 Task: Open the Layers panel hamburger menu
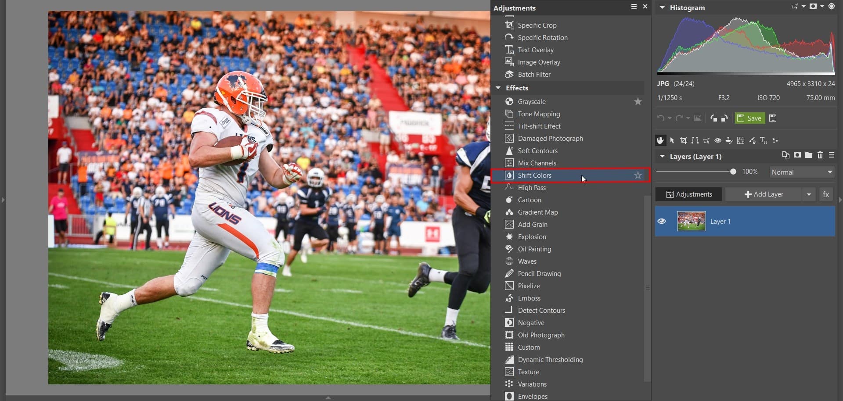click(831, 155)
